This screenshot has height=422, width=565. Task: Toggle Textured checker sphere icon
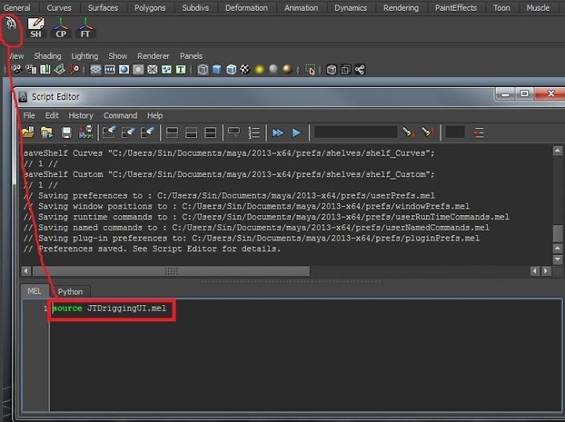pyautogui.click(x=245, y=69)
